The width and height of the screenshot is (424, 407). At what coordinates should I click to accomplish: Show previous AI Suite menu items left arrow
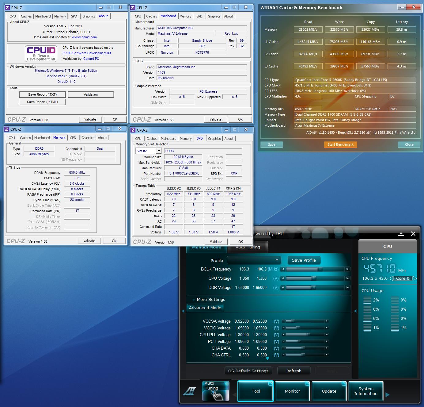point(235,394)
